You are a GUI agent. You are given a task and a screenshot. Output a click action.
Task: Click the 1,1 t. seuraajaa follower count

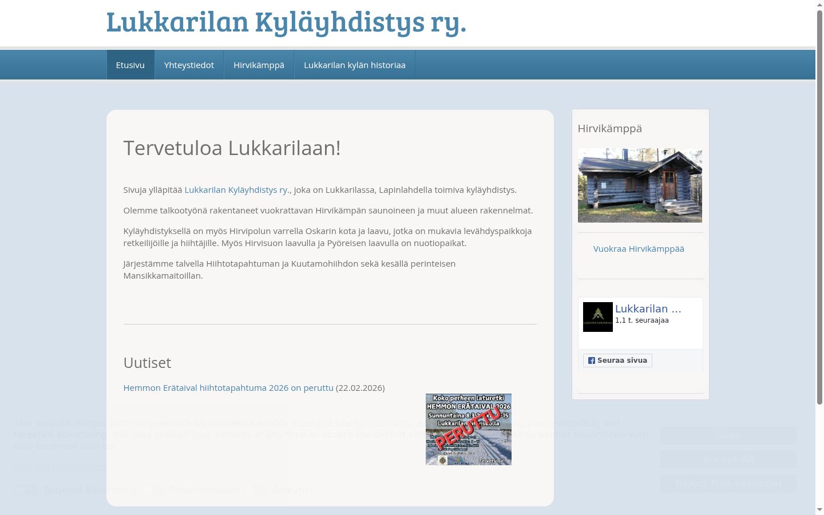[642, 320]
